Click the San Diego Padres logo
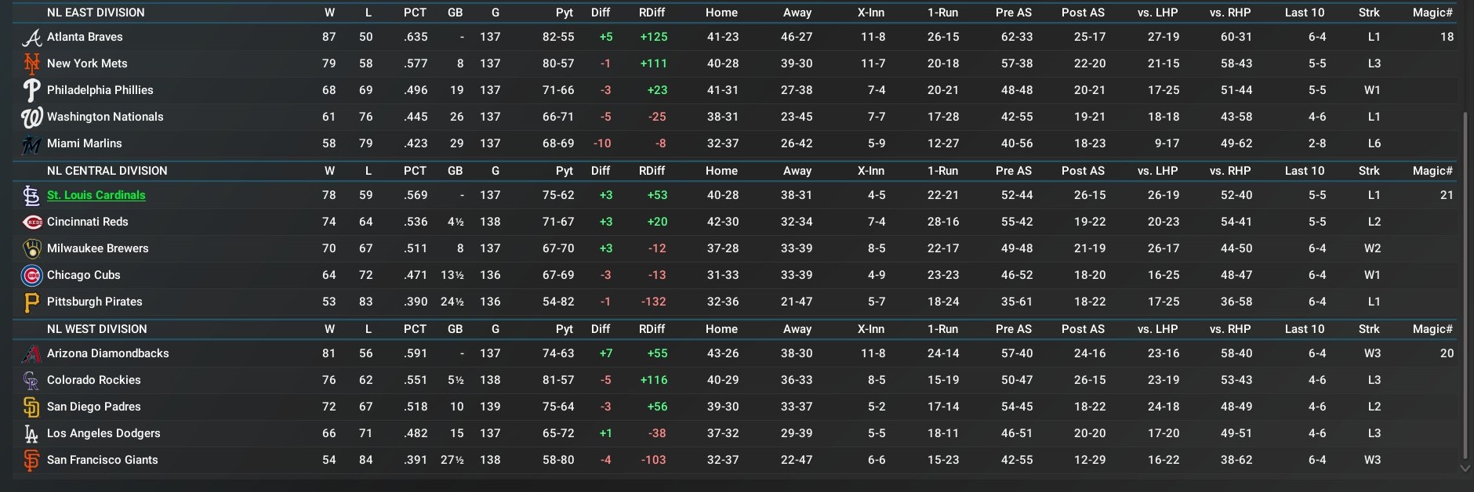 31,407
